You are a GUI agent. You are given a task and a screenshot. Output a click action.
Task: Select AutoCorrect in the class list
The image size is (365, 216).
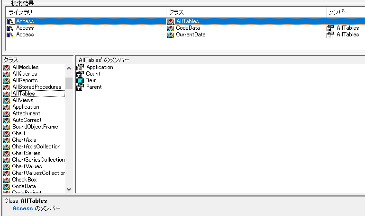pos(27,120)
